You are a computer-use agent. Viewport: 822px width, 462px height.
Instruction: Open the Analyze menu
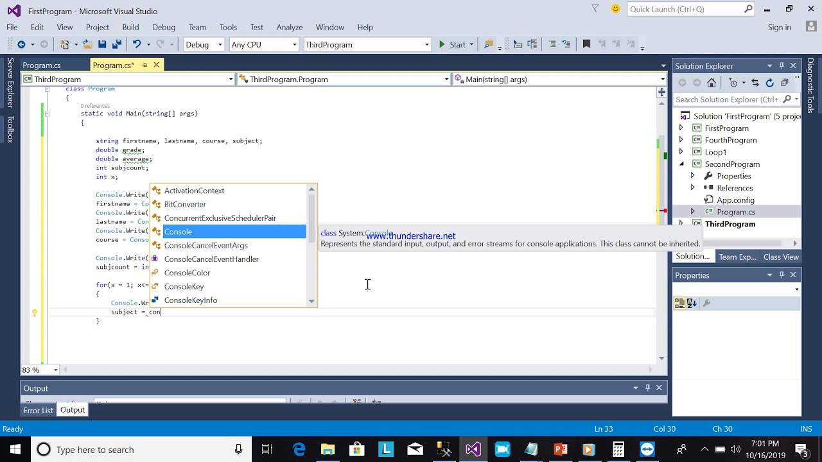290,27
